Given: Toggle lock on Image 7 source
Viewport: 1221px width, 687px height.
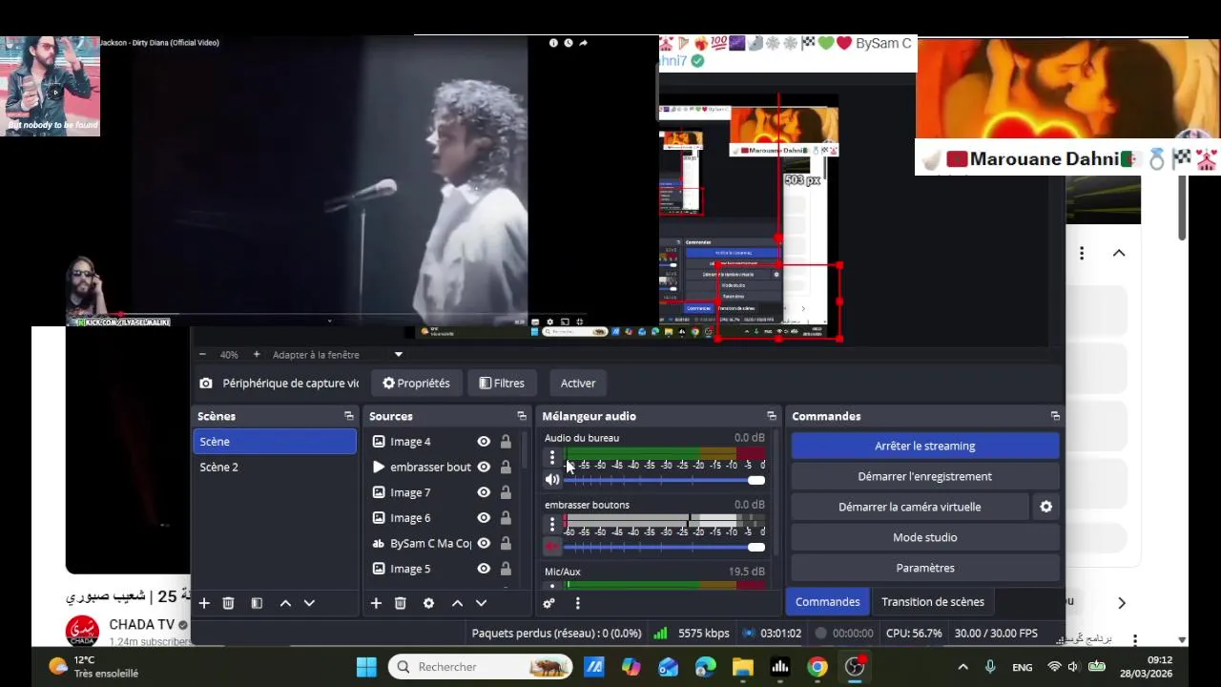Looking at the screenshot, I should point(506,492).
